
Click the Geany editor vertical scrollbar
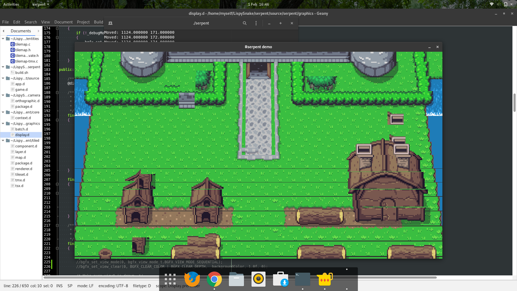click(514, 102)
